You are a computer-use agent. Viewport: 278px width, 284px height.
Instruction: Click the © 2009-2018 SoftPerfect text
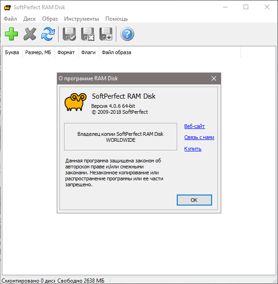(120, 112)
